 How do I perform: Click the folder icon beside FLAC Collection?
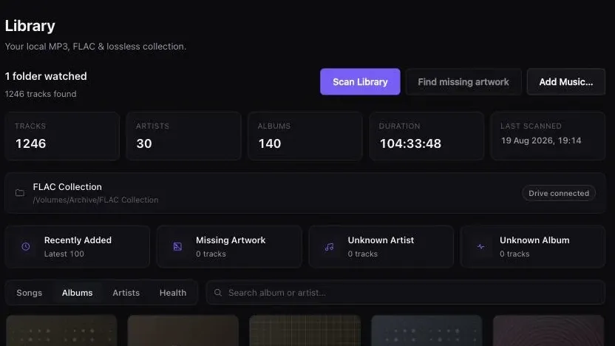pos(20,193)
